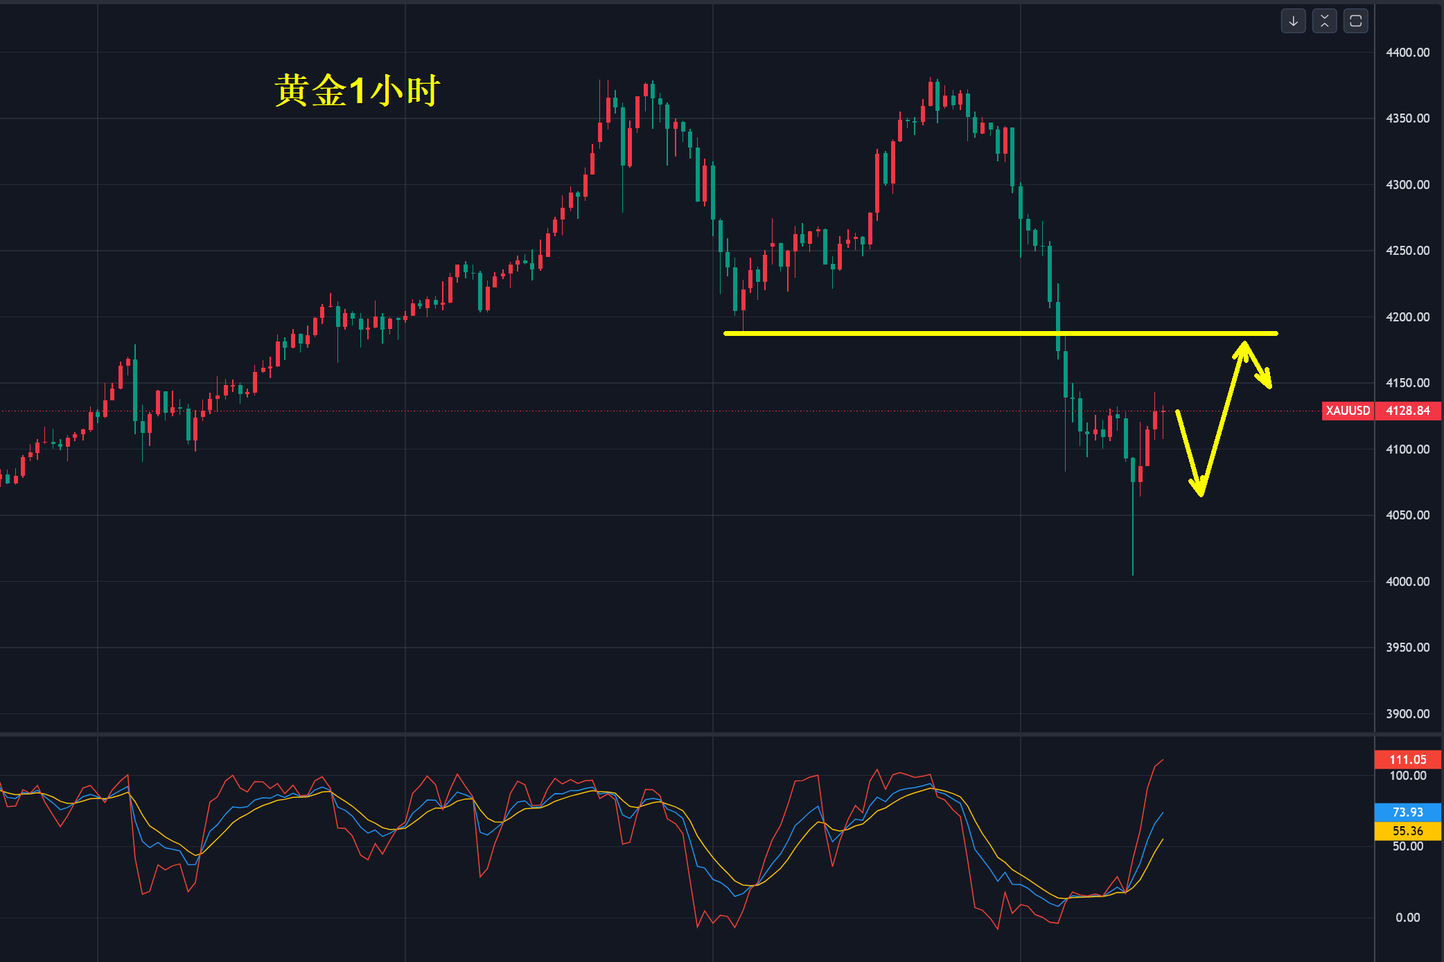The height and width of the screenshot is (962, 1444).
Task: Click the blue 73.93 indicator value label
Action: click(x=1407, y=812)
